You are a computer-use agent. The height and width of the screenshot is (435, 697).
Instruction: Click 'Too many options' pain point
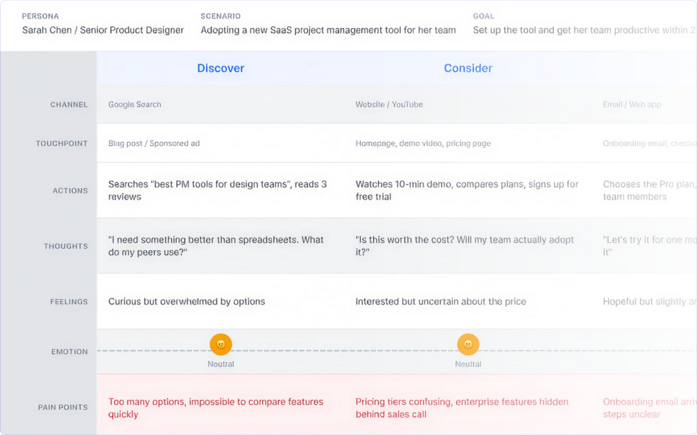point(216,408)
